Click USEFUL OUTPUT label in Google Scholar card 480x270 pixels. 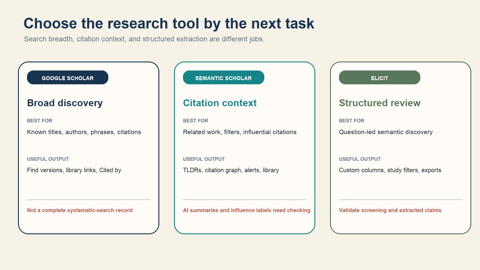[48, 159]
